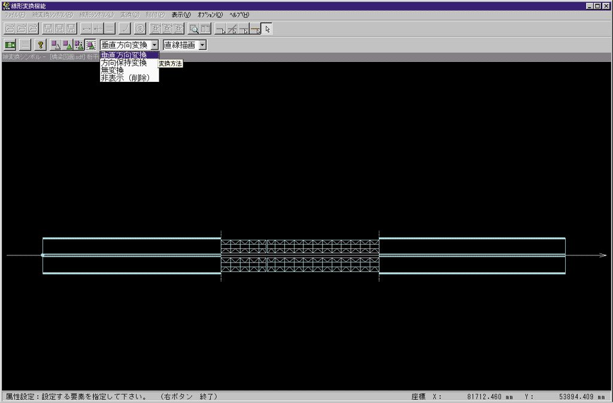Click the leftmost open-folder toolbar icon

click(x=10, y=29)
